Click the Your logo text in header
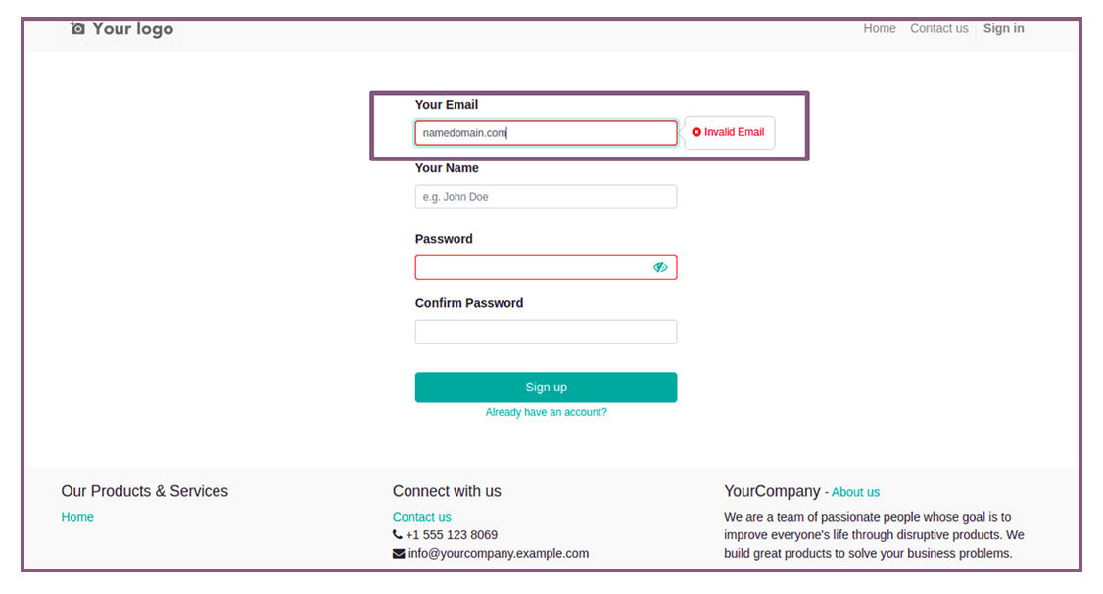This screenshot has width=1103, height=594. pos(132,28)
